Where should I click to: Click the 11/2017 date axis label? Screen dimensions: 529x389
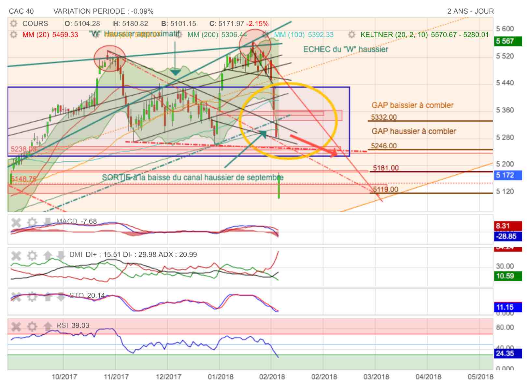[116, 377]
